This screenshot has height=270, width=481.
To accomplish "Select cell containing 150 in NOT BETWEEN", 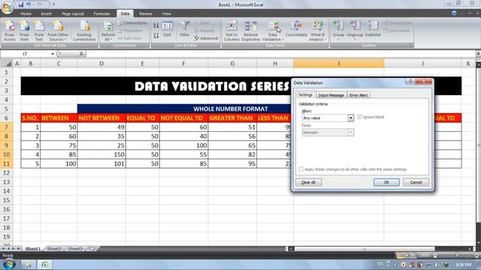I will point(101,154).
